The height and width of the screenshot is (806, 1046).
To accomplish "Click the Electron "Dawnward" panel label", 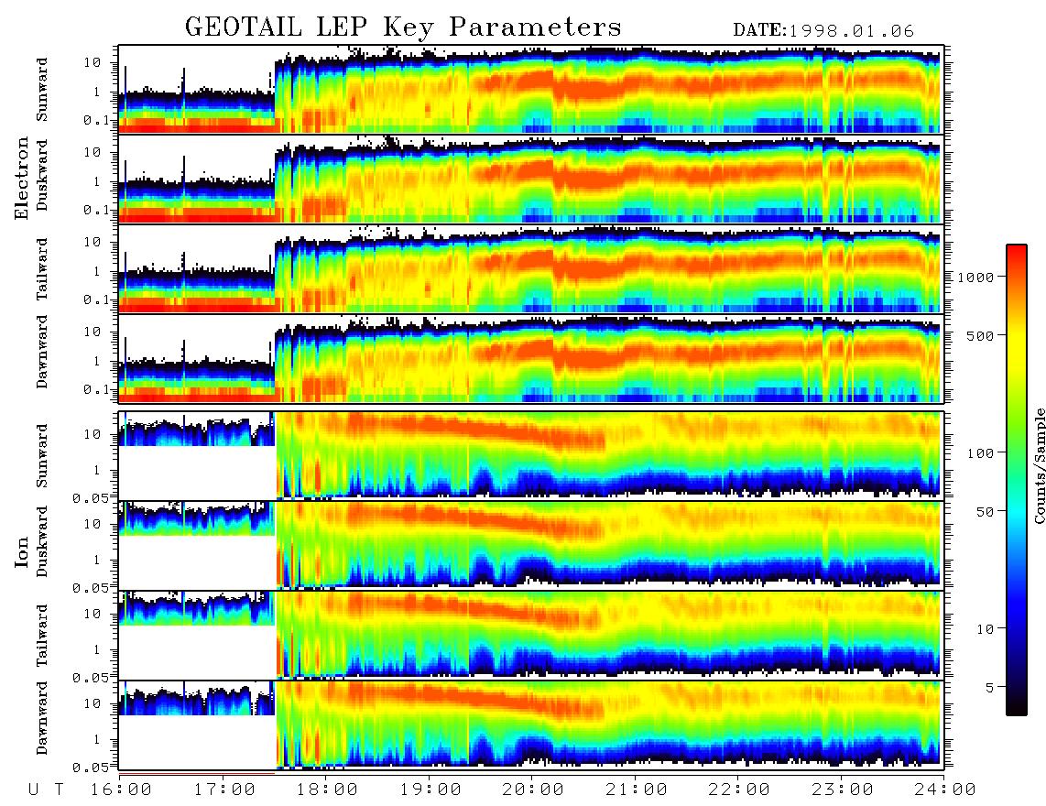I will pyautogui.click(x=42, y=353).
